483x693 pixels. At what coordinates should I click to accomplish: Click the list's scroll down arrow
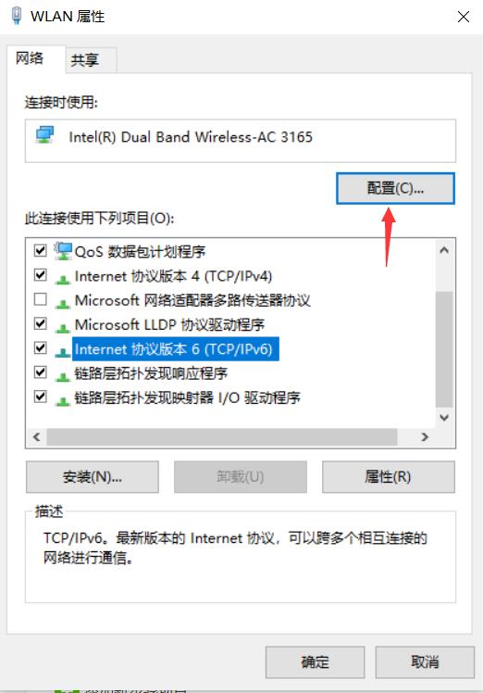(444, 417)
